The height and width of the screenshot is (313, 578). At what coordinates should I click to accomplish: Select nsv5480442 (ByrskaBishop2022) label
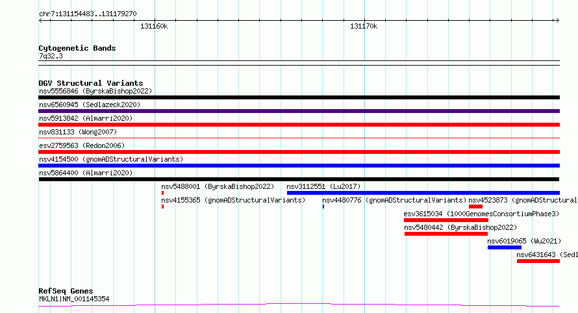(460, 227)
